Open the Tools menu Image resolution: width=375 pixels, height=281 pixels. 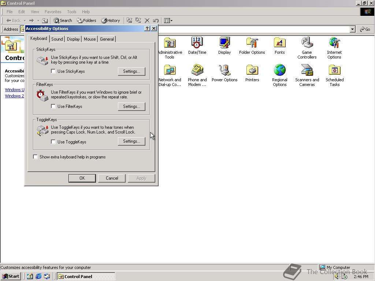[x=71, y=12]
